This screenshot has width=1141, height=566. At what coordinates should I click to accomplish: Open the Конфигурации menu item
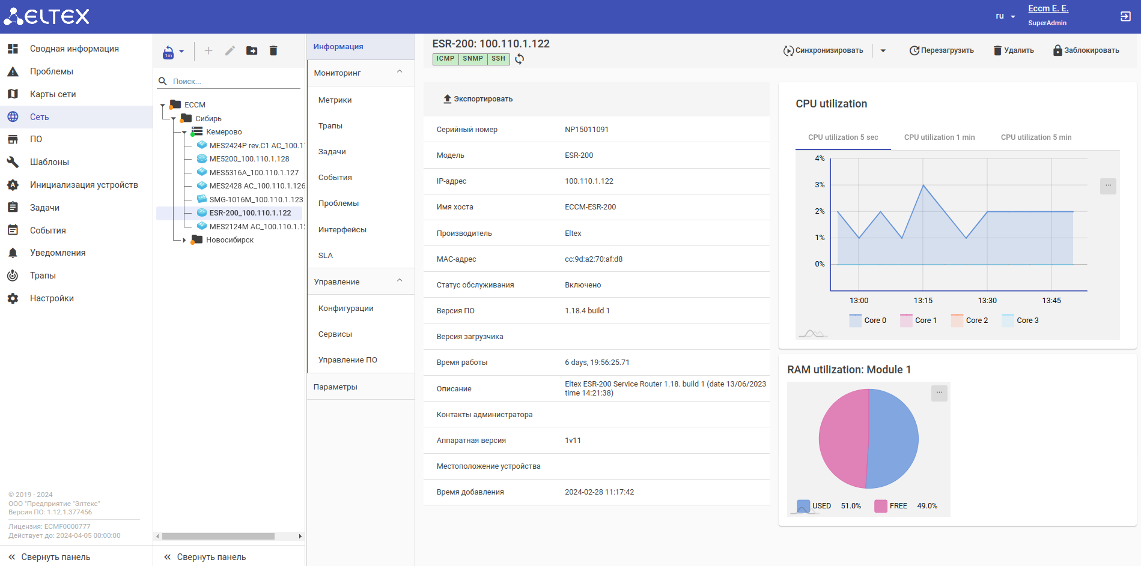pyautogui.click(x=361, y=309)
